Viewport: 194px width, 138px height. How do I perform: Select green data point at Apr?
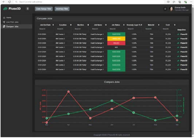[x=68, y=114]
